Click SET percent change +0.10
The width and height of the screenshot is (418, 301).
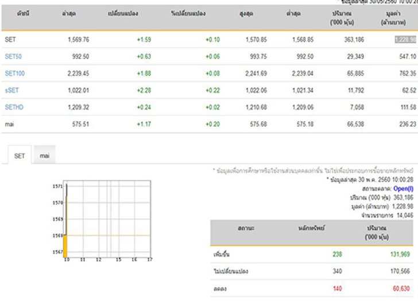(x=212, y=40)
